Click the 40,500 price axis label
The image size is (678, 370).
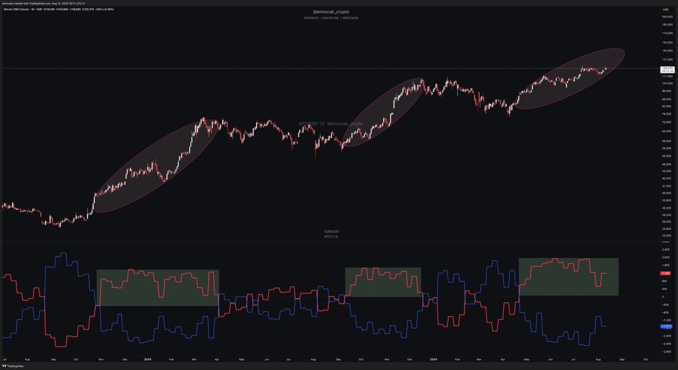point(667,178)
